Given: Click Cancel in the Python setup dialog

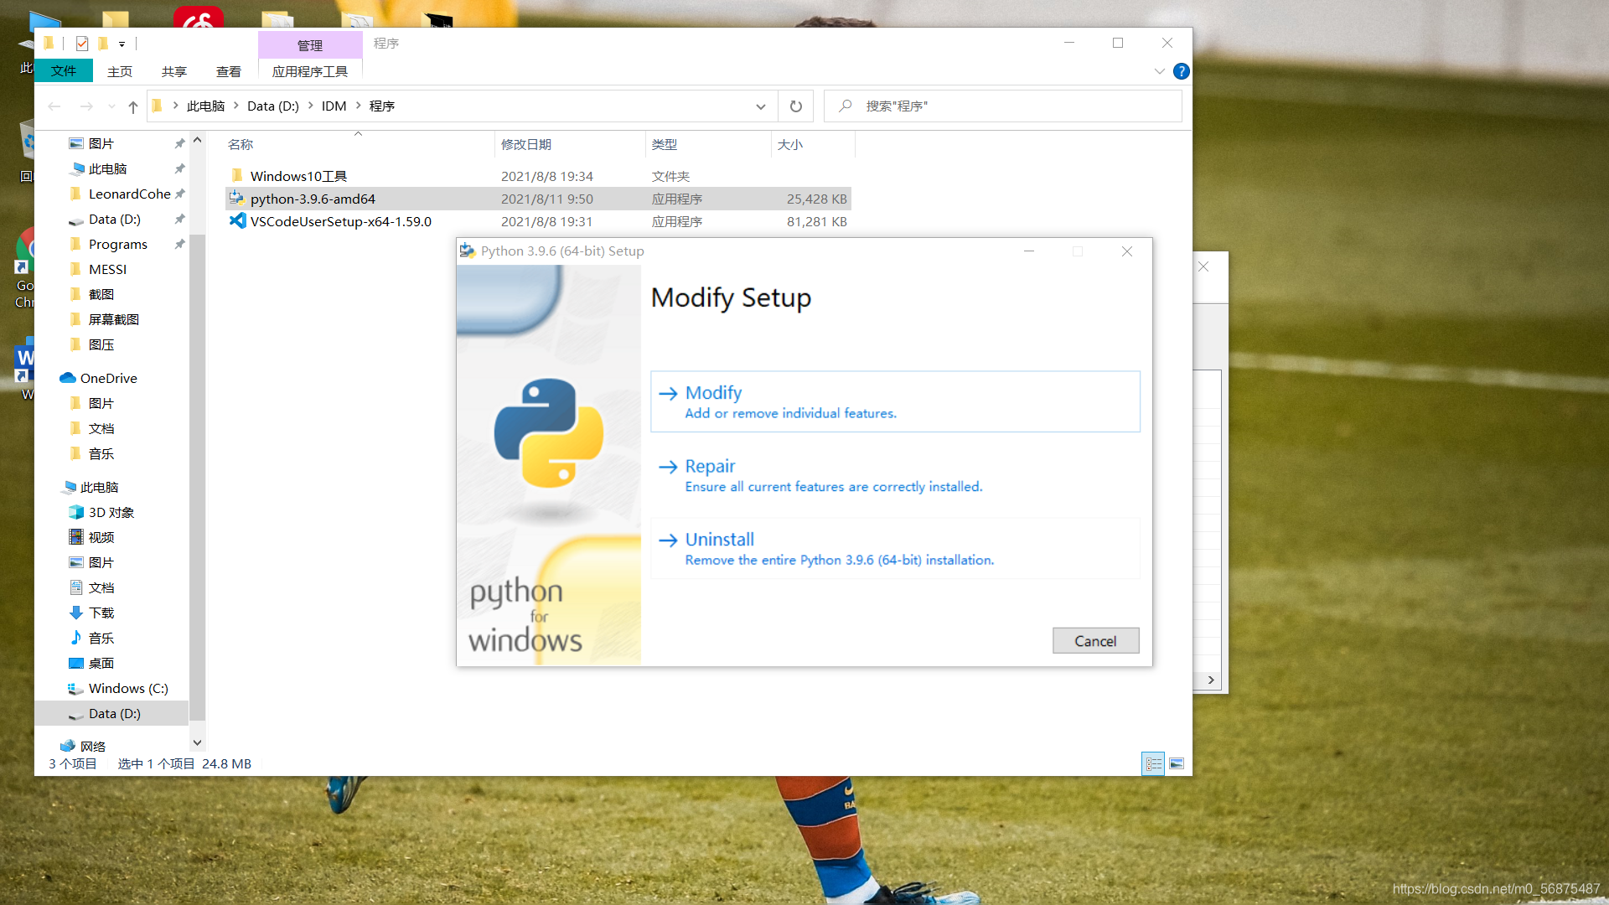Looking at the screenshot, I should (1095, 640).
